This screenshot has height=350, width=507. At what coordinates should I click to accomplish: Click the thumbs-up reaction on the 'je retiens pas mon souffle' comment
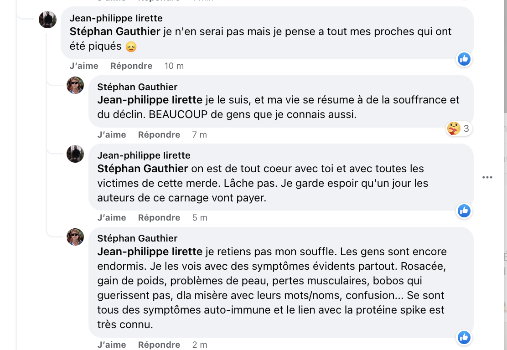coord(464,337)
